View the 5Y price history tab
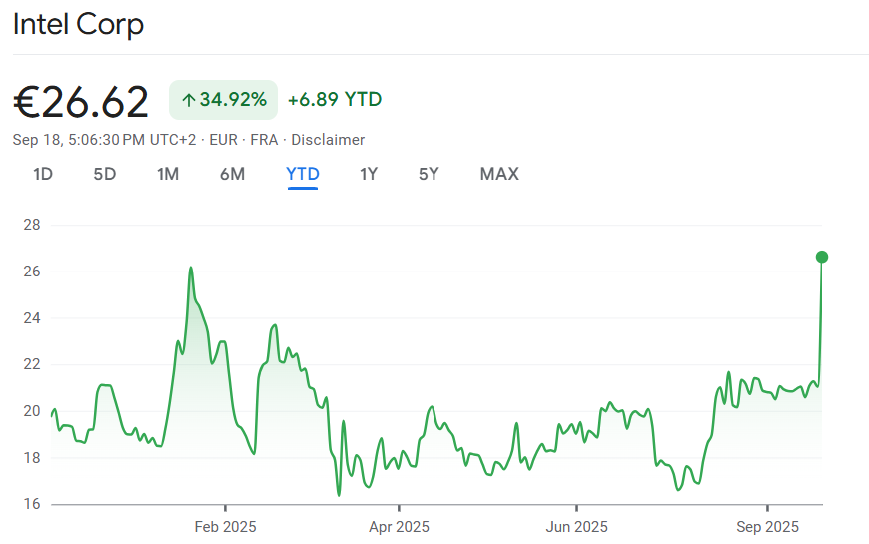The width and height of the screenshot is (869, 544). (429, 174)
